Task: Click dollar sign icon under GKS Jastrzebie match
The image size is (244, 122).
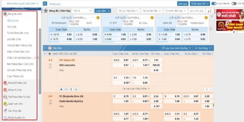Action: click(71, 89)
